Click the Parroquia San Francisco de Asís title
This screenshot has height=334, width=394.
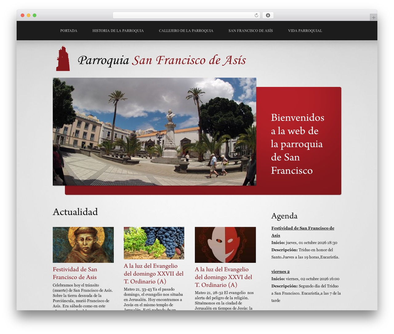162,60
